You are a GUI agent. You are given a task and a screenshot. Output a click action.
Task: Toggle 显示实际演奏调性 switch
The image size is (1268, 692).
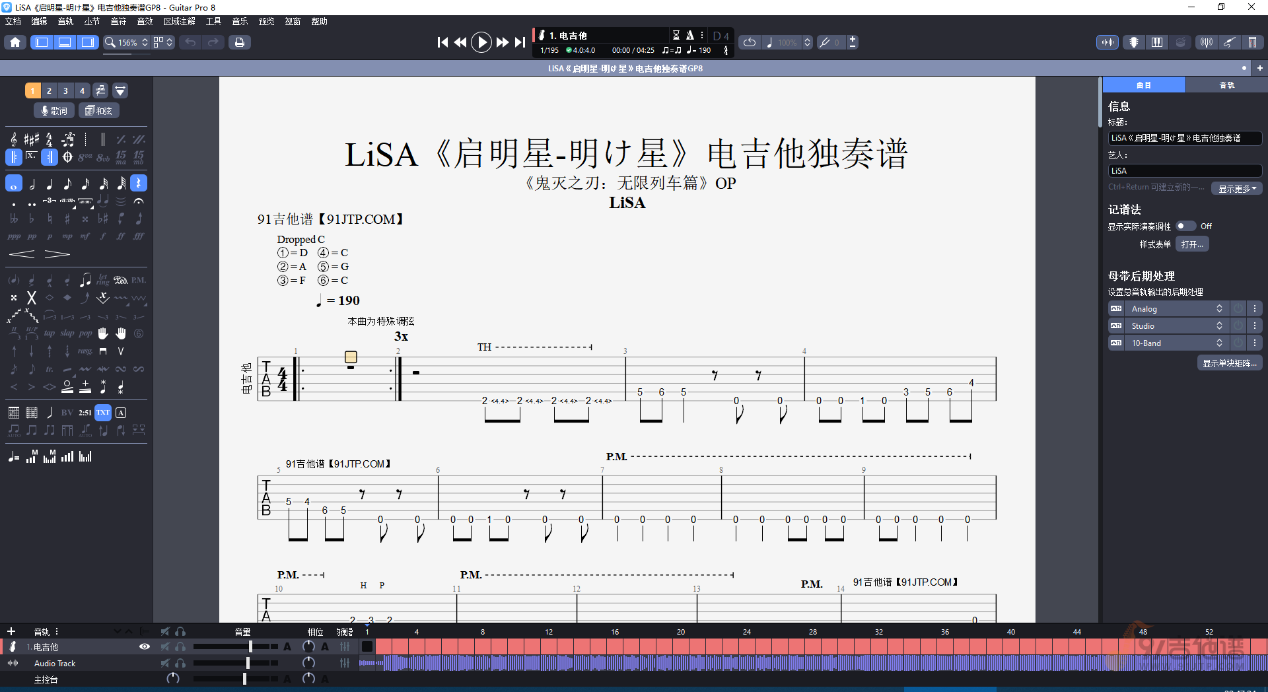point(1186,226)
